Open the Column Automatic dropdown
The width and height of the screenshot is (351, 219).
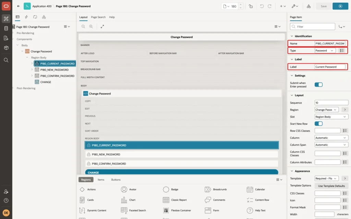[331, 138]
